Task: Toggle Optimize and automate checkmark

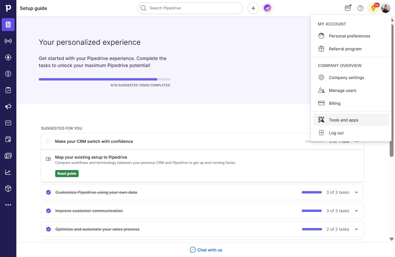Action: pyautogui.click(x=48, y=229)
